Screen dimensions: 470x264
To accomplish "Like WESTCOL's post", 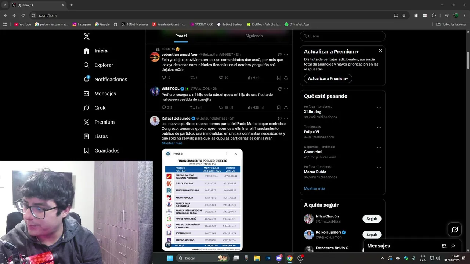I will coord(226,107).
